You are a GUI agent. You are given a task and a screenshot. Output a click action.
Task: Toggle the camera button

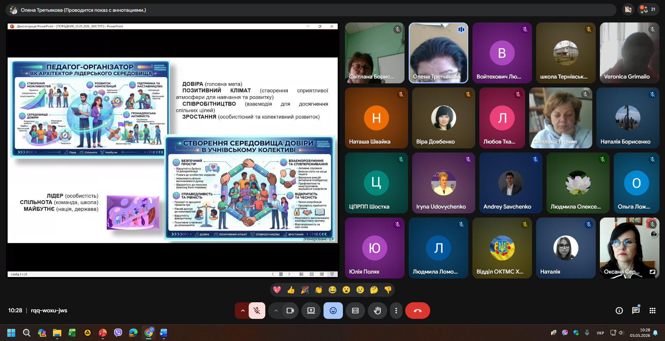[290, 311]
